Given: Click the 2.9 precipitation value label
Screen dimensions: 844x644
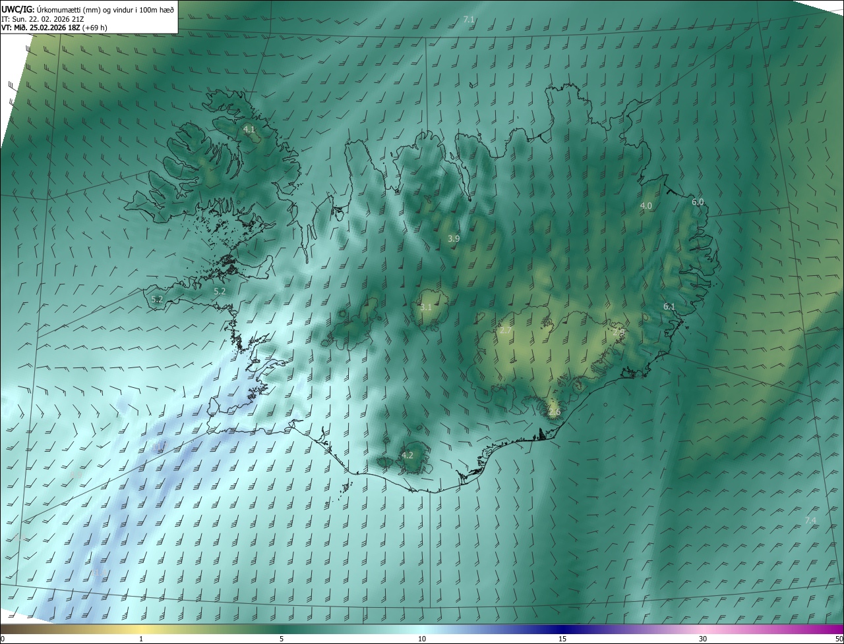Looking at the screenshot, I should [x=618, y=333].
